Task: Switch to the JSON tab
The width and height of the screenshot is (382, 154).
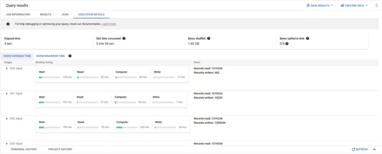Action: (65, 15)
